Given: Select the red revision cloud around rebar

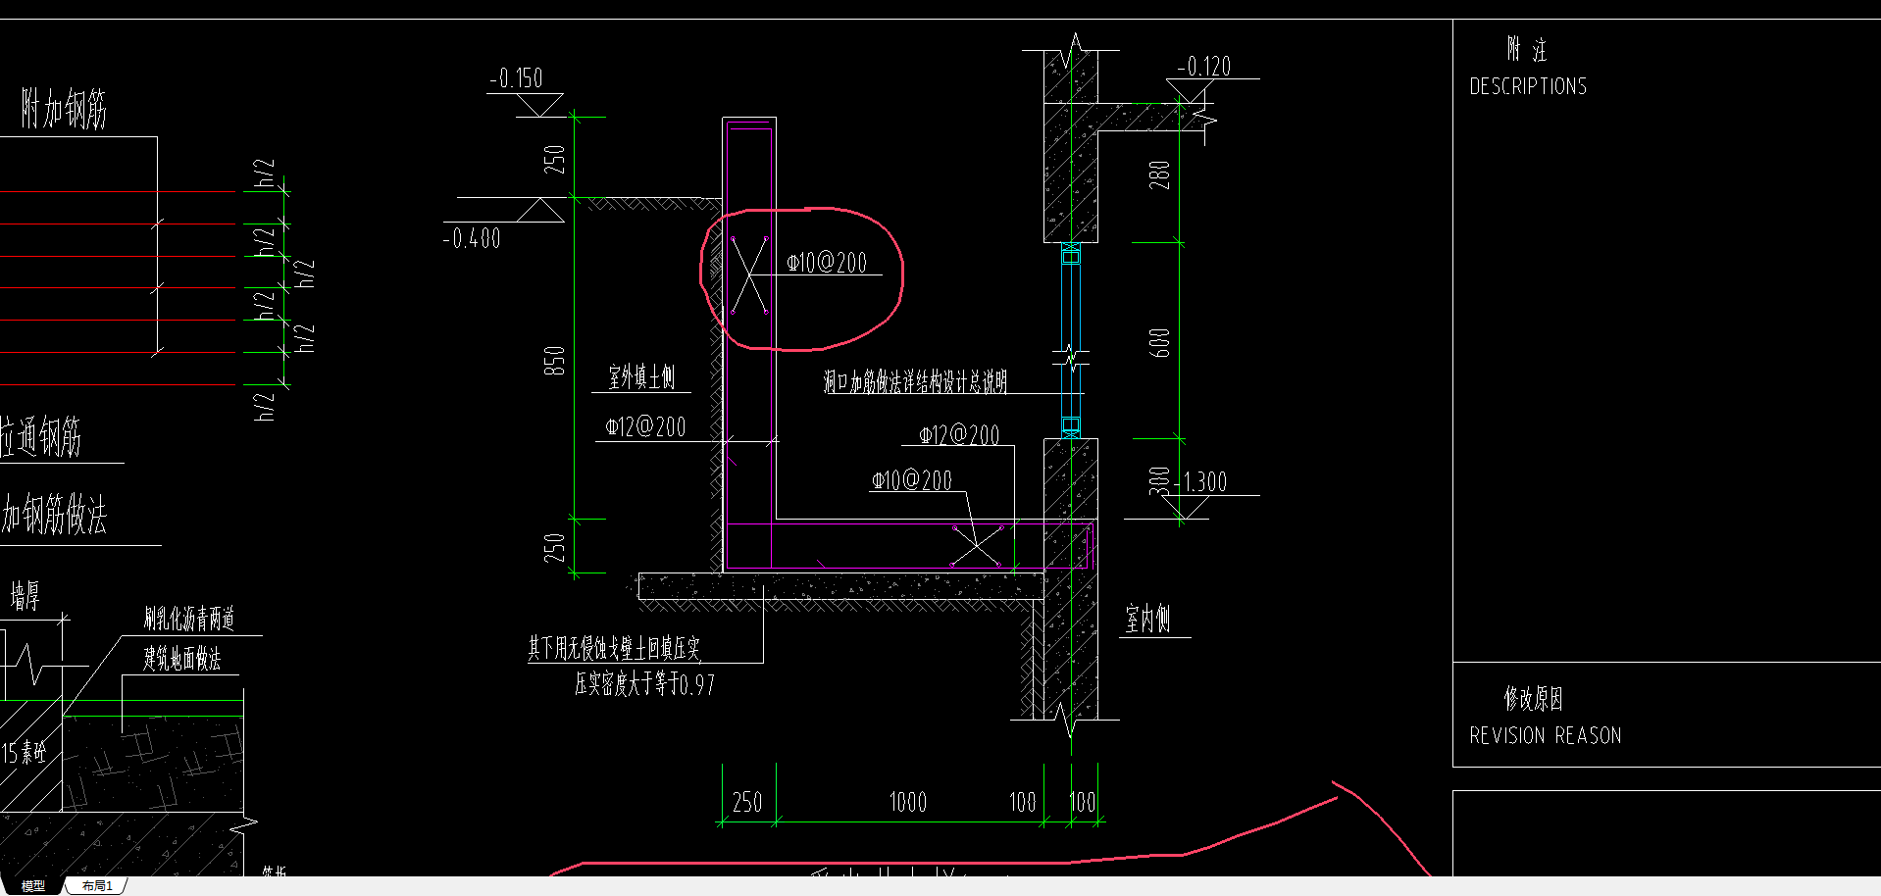Looking at the screenshot, I should click(801, 279).
